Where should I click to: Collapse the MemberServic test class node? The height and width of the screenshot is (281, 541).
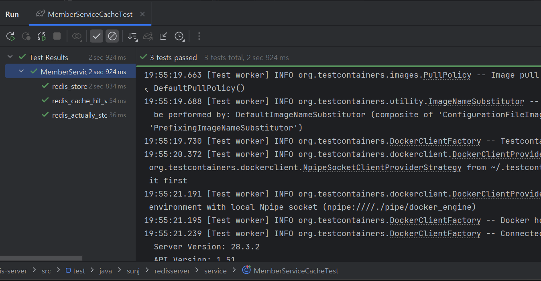tap(21, 72)
